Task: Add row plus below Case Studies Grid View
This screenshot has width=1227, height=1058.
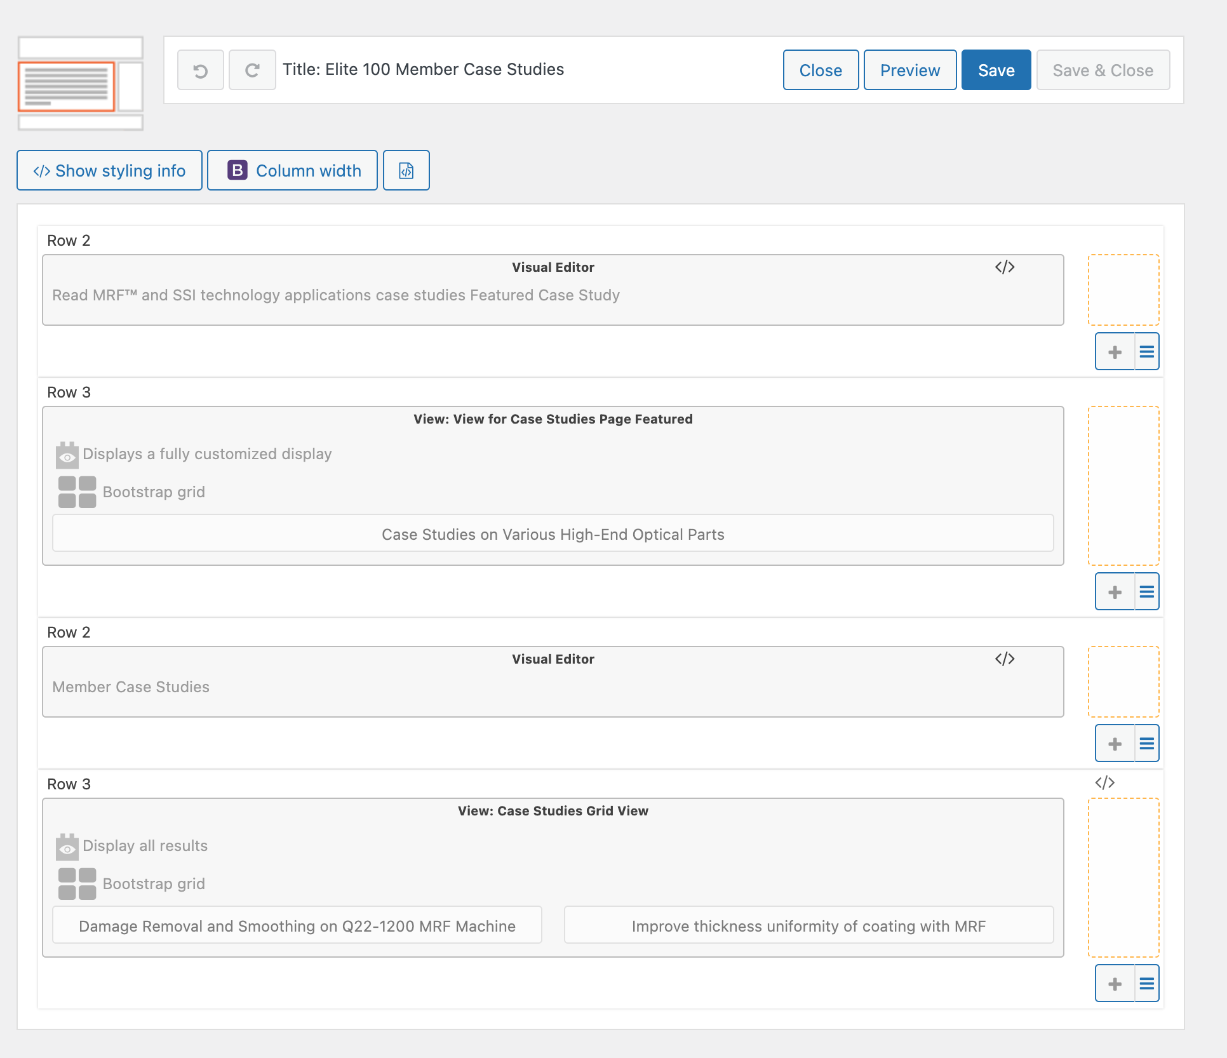Action: [1115, 984]
